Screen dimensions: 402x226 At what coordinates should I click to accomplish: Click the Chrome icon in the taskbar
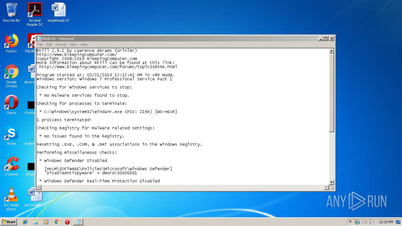57,222
